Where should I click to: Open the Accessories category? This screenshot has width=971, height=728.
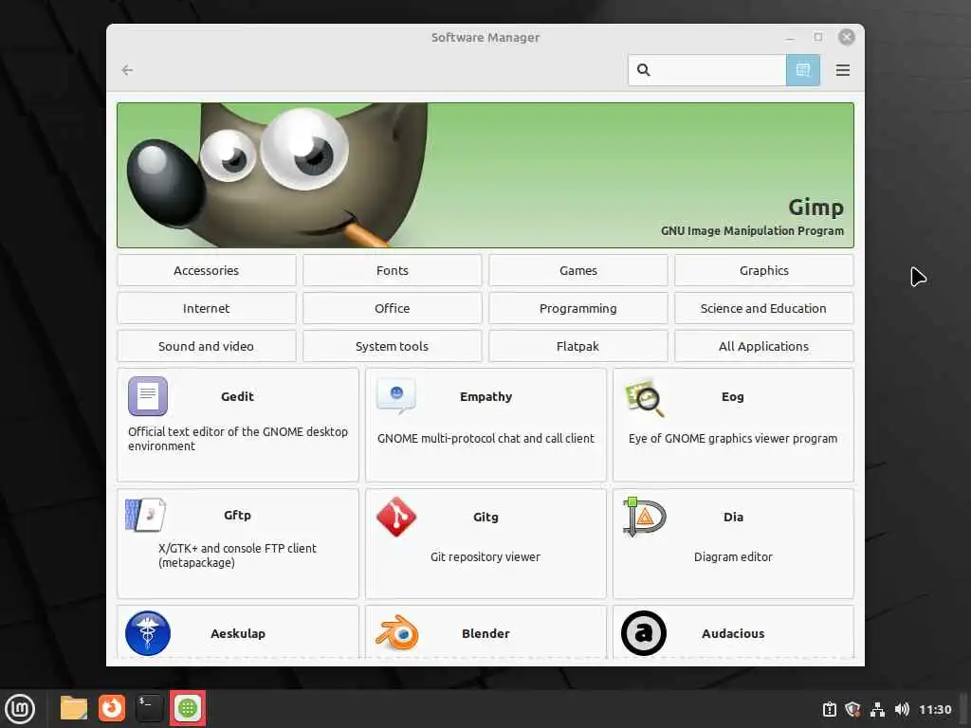coord(206,270)
